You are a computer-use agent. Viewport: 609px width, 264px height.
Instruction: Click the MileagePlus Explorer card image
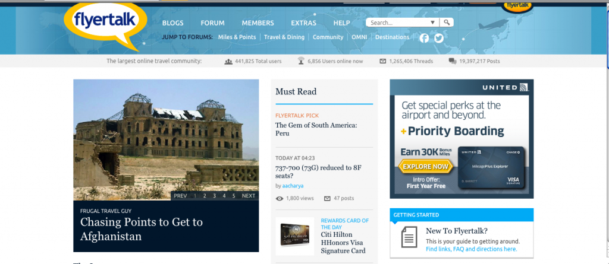click(x=491, y=167)
